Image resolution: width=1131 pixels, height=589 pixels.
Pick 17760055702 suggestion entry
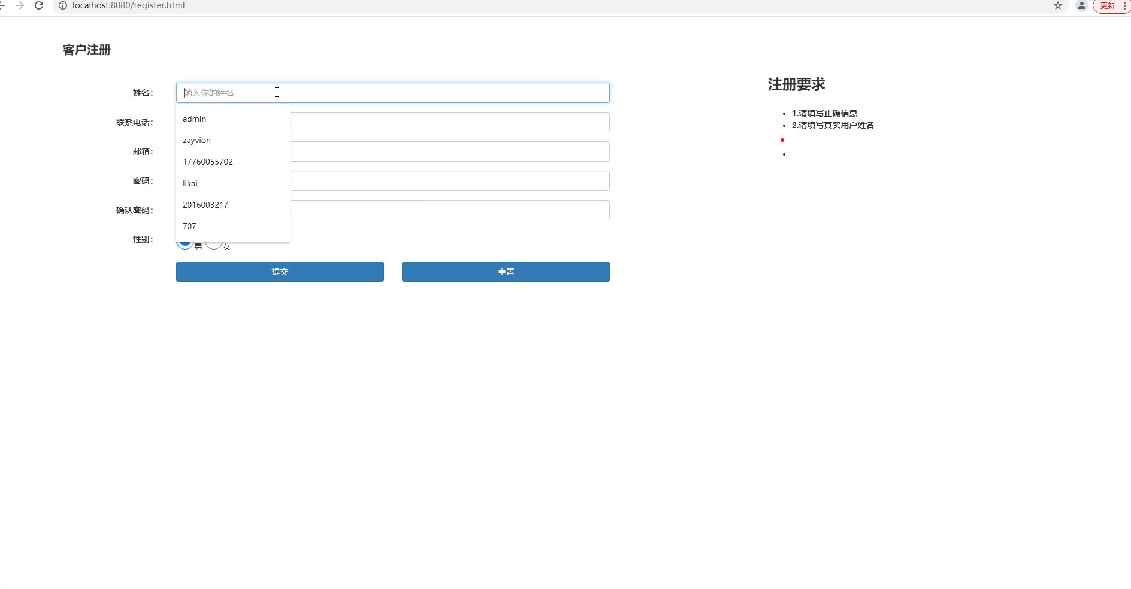coord(233,162)
